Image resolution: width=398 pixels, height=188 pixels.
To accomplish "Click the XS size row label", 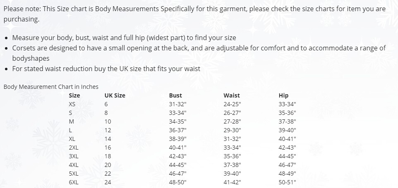I will coord(72,104).
